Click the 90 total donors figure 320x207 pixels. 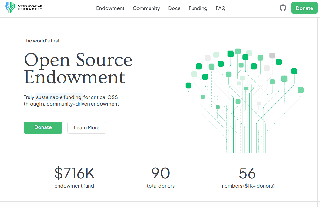(160, 173)
